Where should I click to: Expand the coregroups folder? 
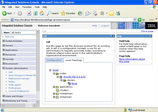(x=54, y=97)
